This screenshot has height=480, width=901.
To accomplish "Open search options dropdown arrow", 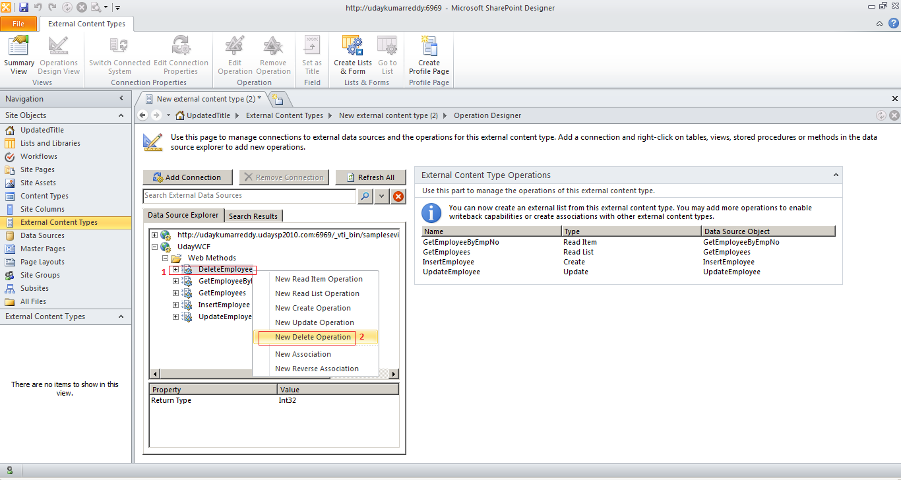I will pyautogui.click(x=382, y=196).
